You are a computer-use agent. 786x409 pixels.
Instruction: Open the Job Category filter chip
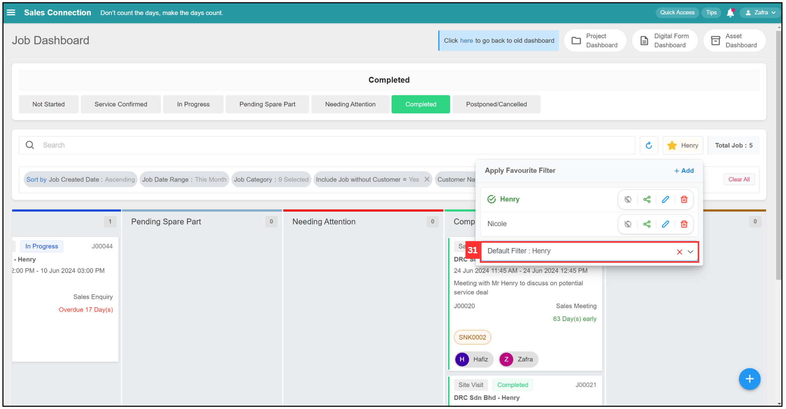click(271, 180)
